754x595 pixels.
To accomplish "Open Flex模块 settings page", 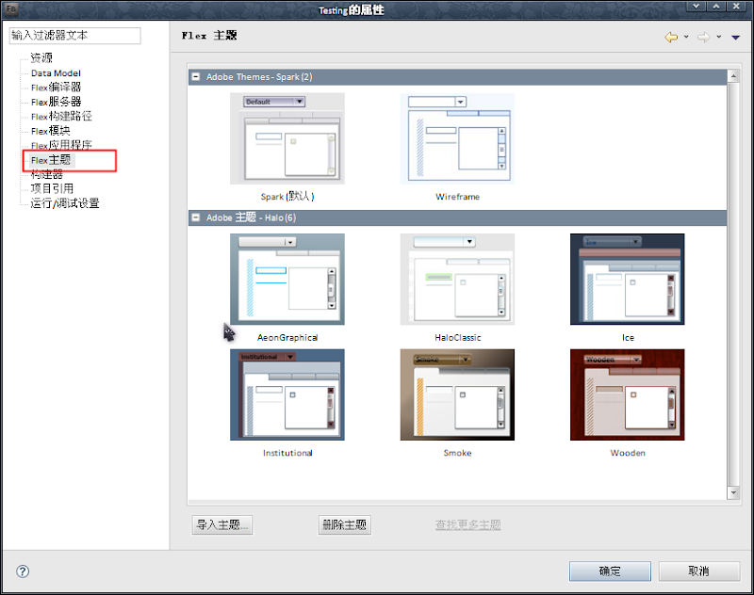I will pyautogui.click(x=51, y=131).
